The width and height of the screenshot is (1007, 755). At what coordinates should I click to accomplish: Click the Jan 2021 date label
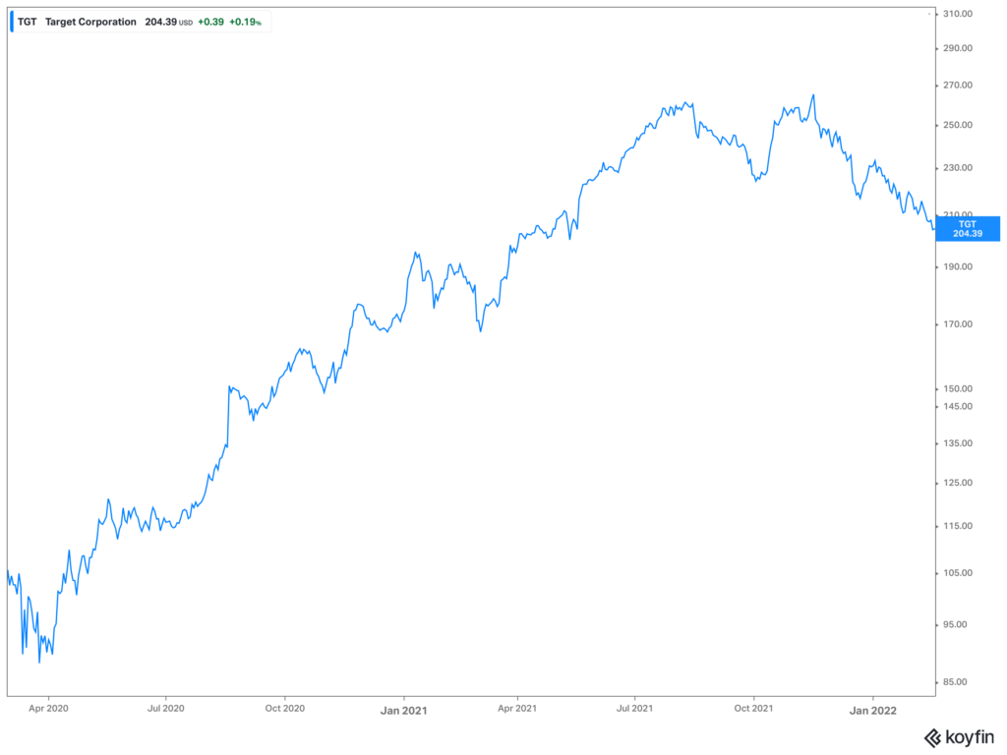pos(402,707)
